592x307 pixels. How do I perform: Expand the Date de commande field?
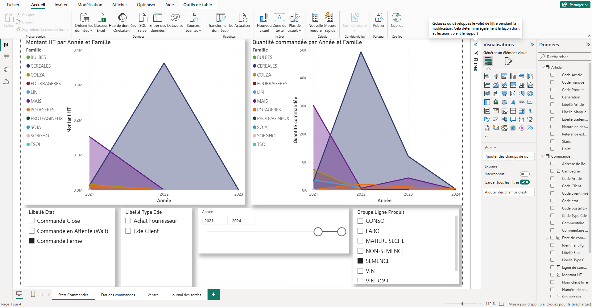click(x=547, y=238)
